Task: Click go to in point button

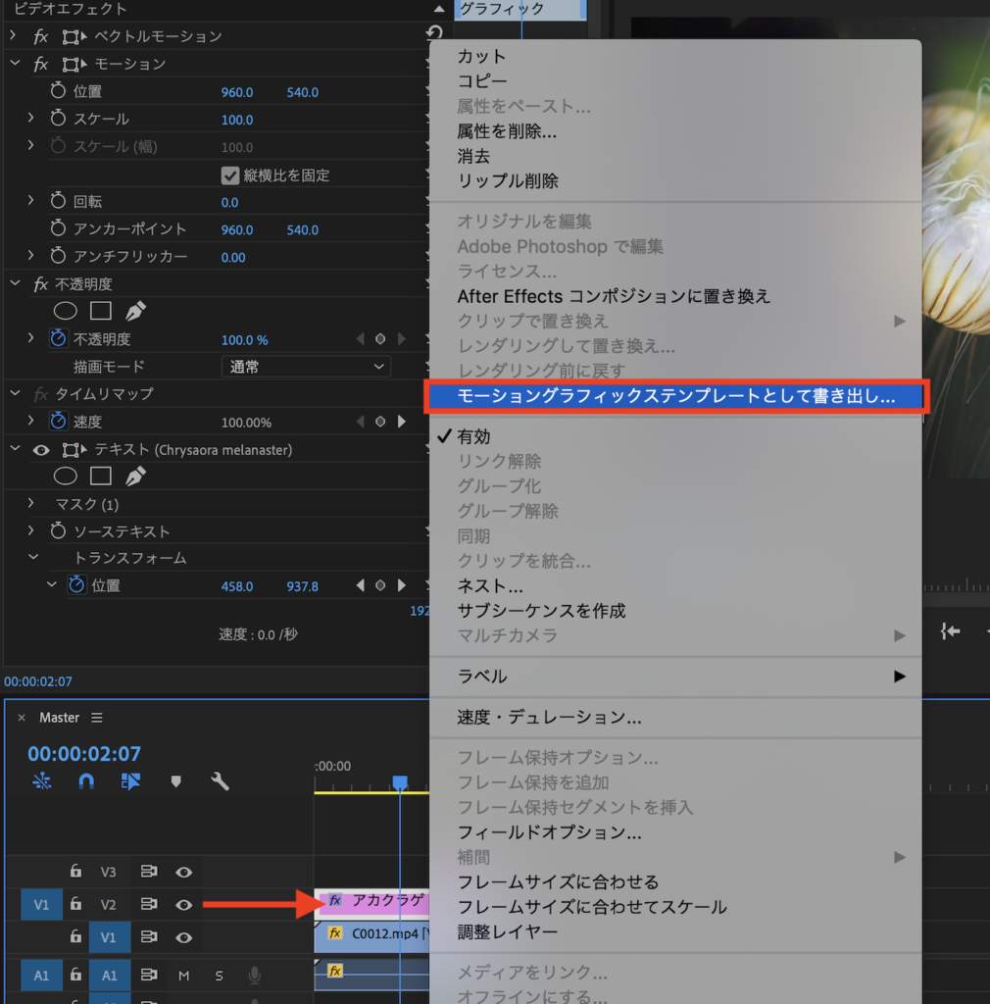Action: [951, 631]
